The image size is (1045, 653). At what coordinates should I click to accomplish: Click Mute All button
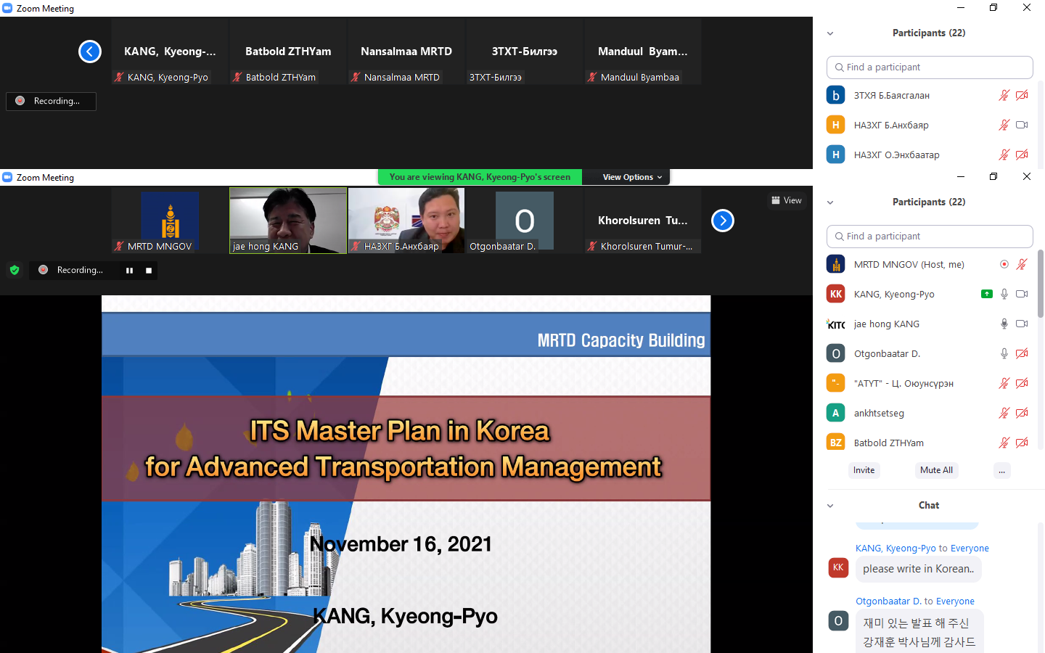[x=936, y=470]
